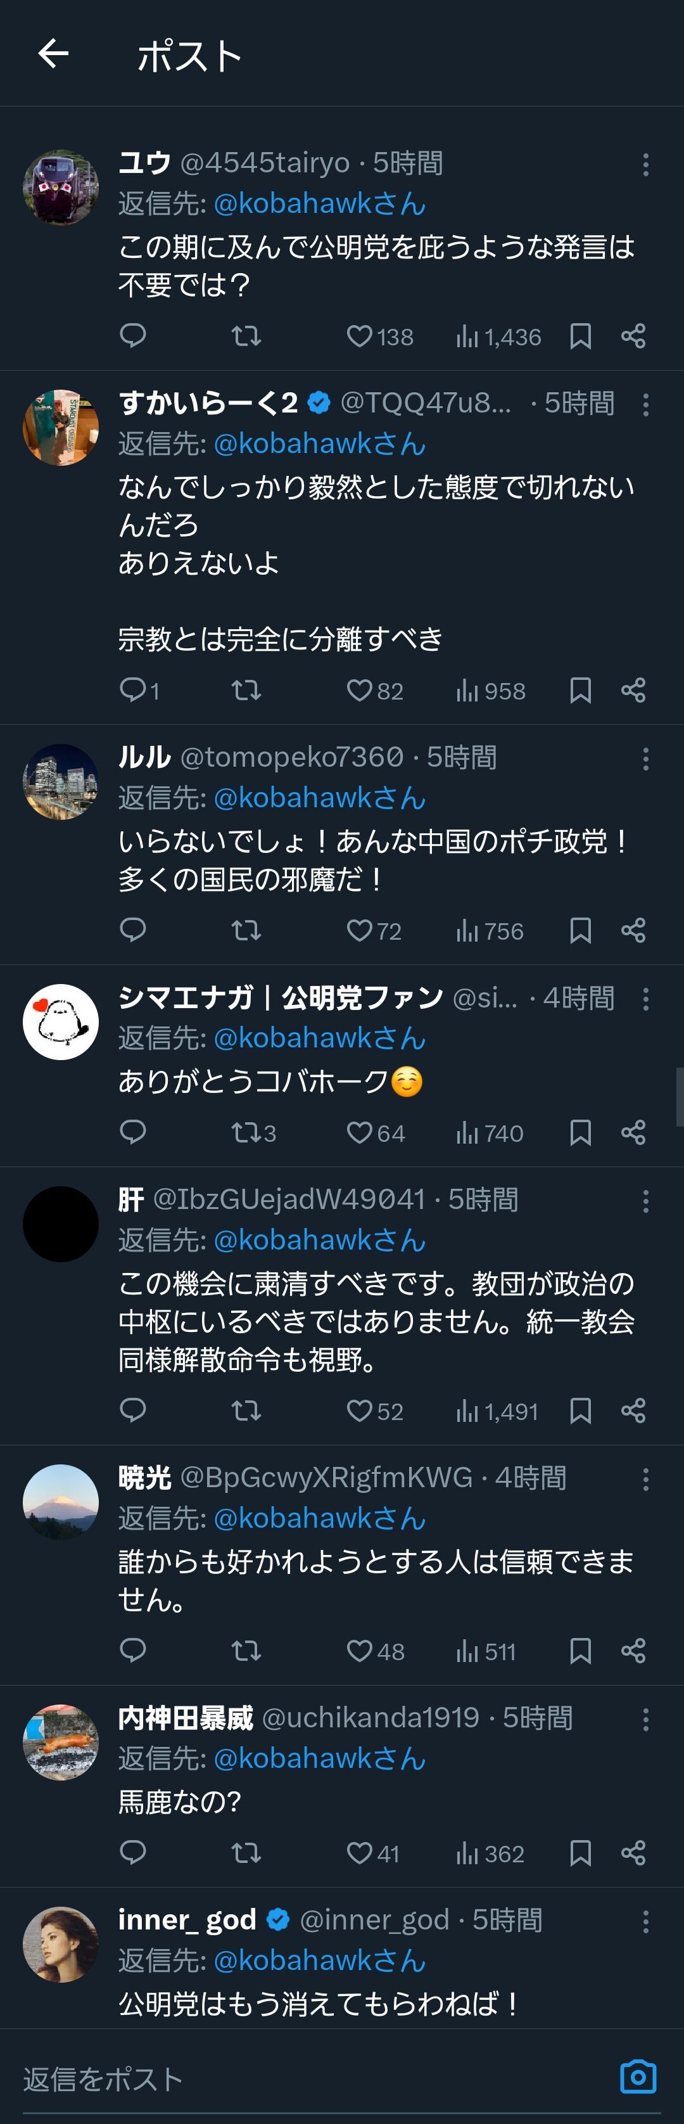Open @kobahawk mention link in ルル's reply
684x2124 pixels.
[319, 797]
